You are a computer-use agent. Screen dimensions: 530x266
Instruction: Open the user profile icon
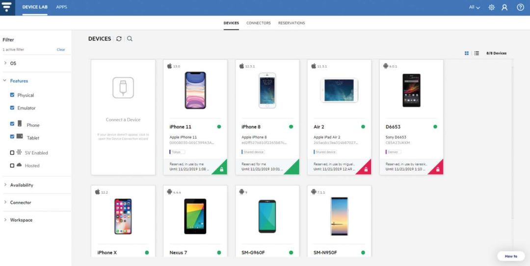[x=504, y=7]
